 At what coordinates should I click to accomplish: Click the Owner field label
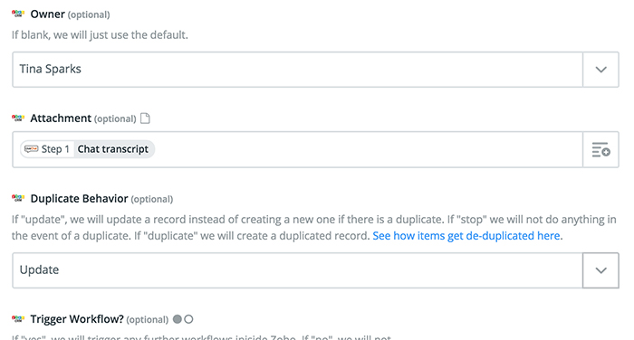click(48, 14)
